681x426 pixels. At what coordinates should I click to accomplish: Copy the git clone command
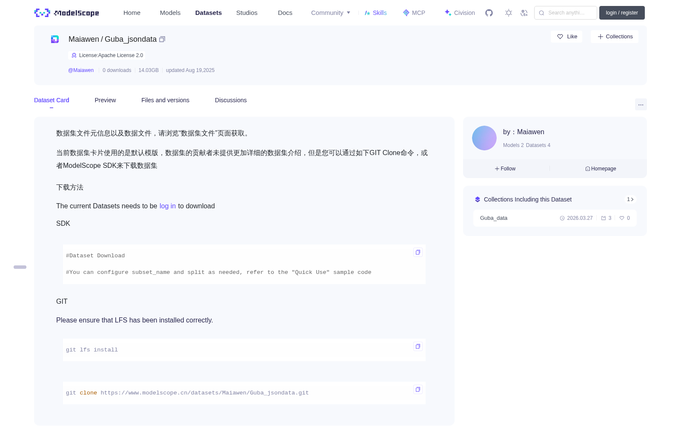pos(418,389)
